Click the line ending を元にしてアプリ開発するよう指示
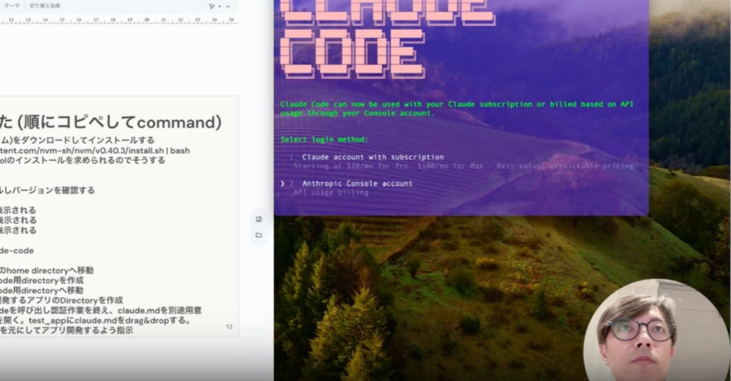Image resolution: width=731 pixels, height=381 pixels. (66, 331)
